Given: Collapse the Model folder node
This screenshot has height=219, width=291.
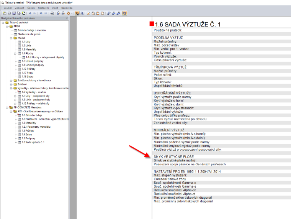Looking at the screenshot, I should click(x=11, y=38).
